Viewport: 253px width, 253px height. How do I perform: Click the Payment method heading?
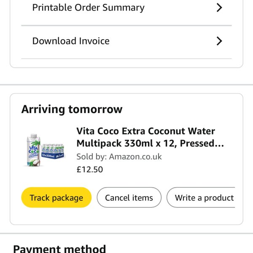(59, 248)
